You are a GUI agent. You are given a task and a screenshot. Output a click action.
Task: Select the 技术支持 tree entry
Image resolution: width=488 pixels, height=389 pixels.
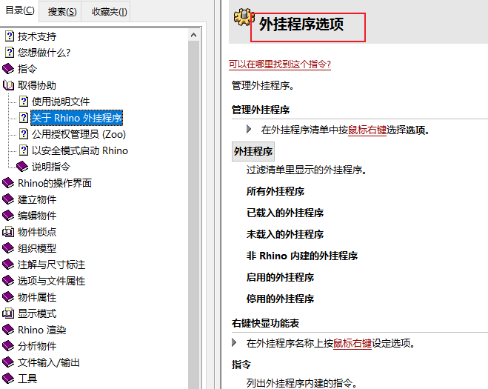tap(37, 36)
